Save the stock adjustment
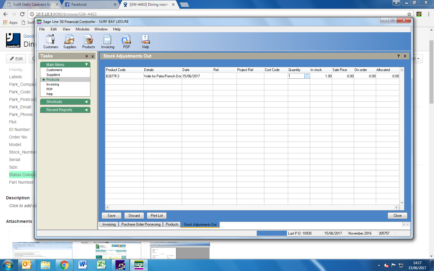434x271 pixels. point(112,216)
